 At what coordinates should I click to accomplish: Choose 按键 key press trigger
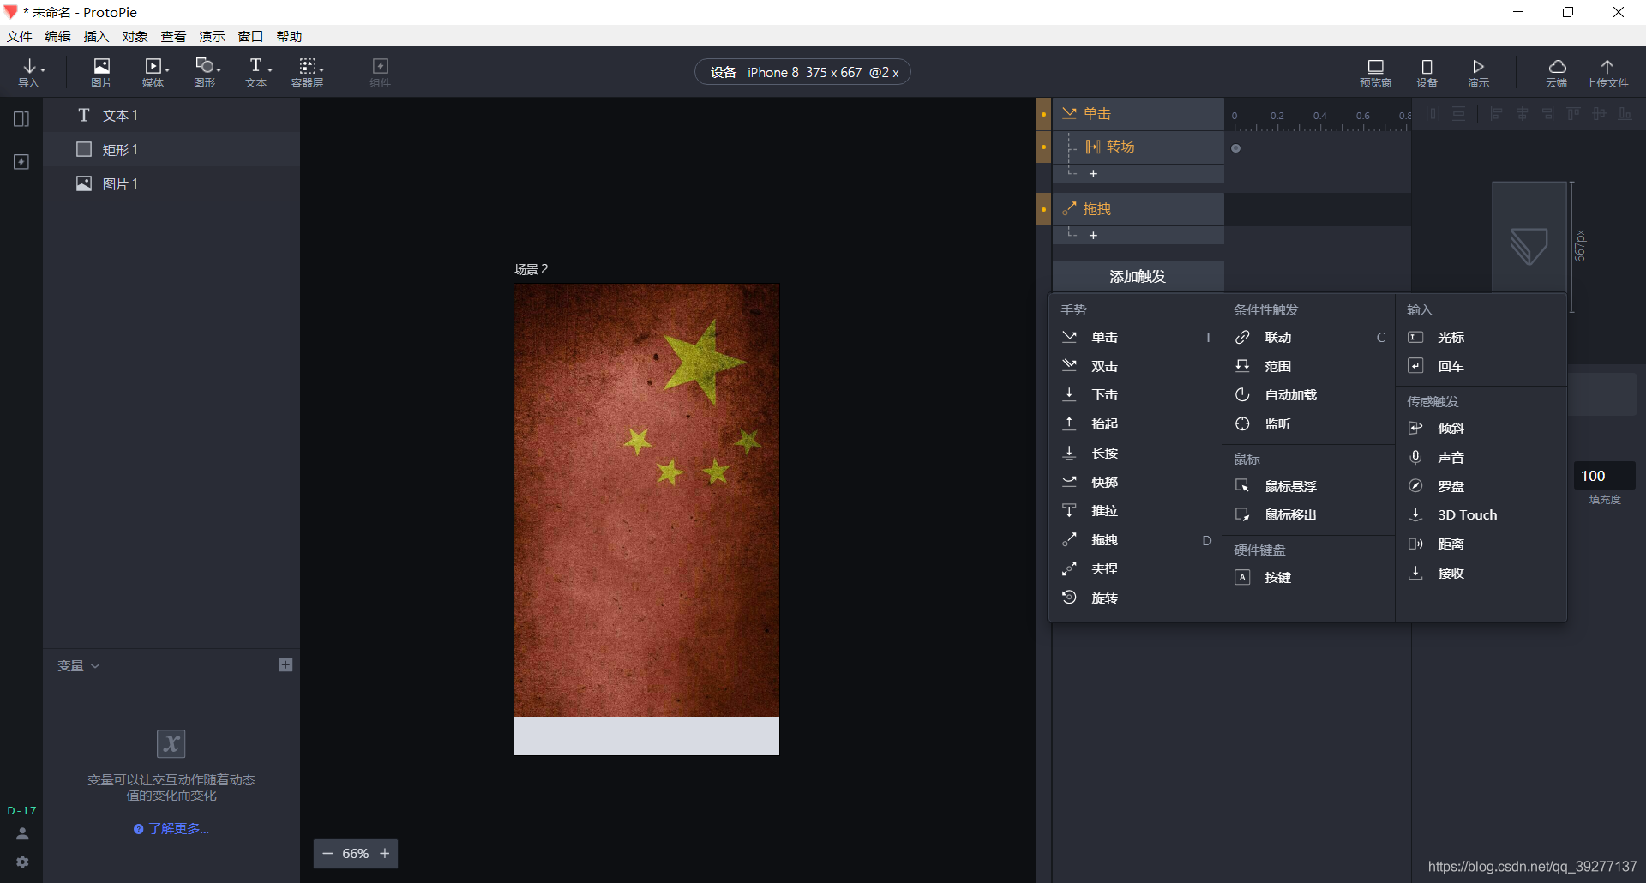[x=1309, y=577]
